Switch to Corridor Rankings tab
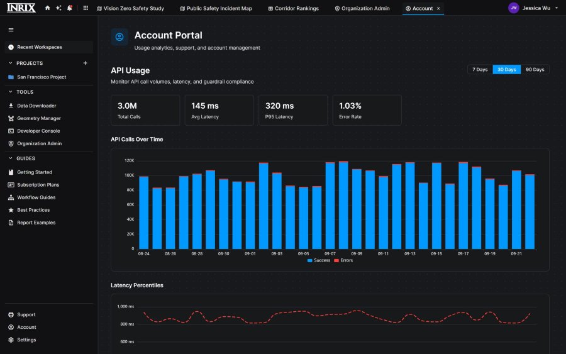 click(x=293, y=8)
